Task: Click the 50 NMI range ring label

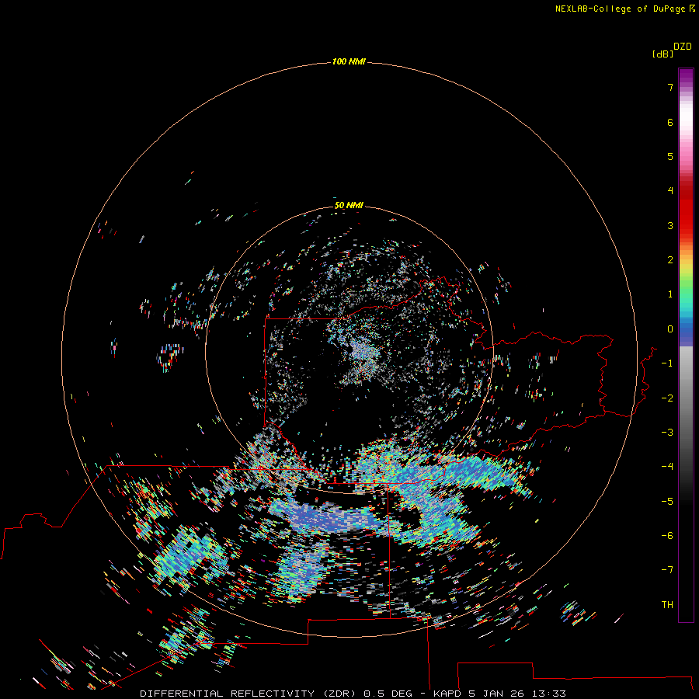Action: pos(349,205)
